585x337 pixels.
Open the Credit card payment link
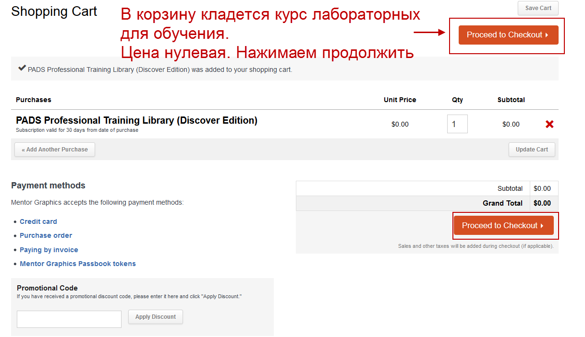pos(38,221)
